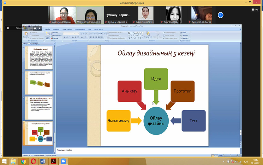Open Word from the taskbar
Screen dimensions: 263x165
43,161
